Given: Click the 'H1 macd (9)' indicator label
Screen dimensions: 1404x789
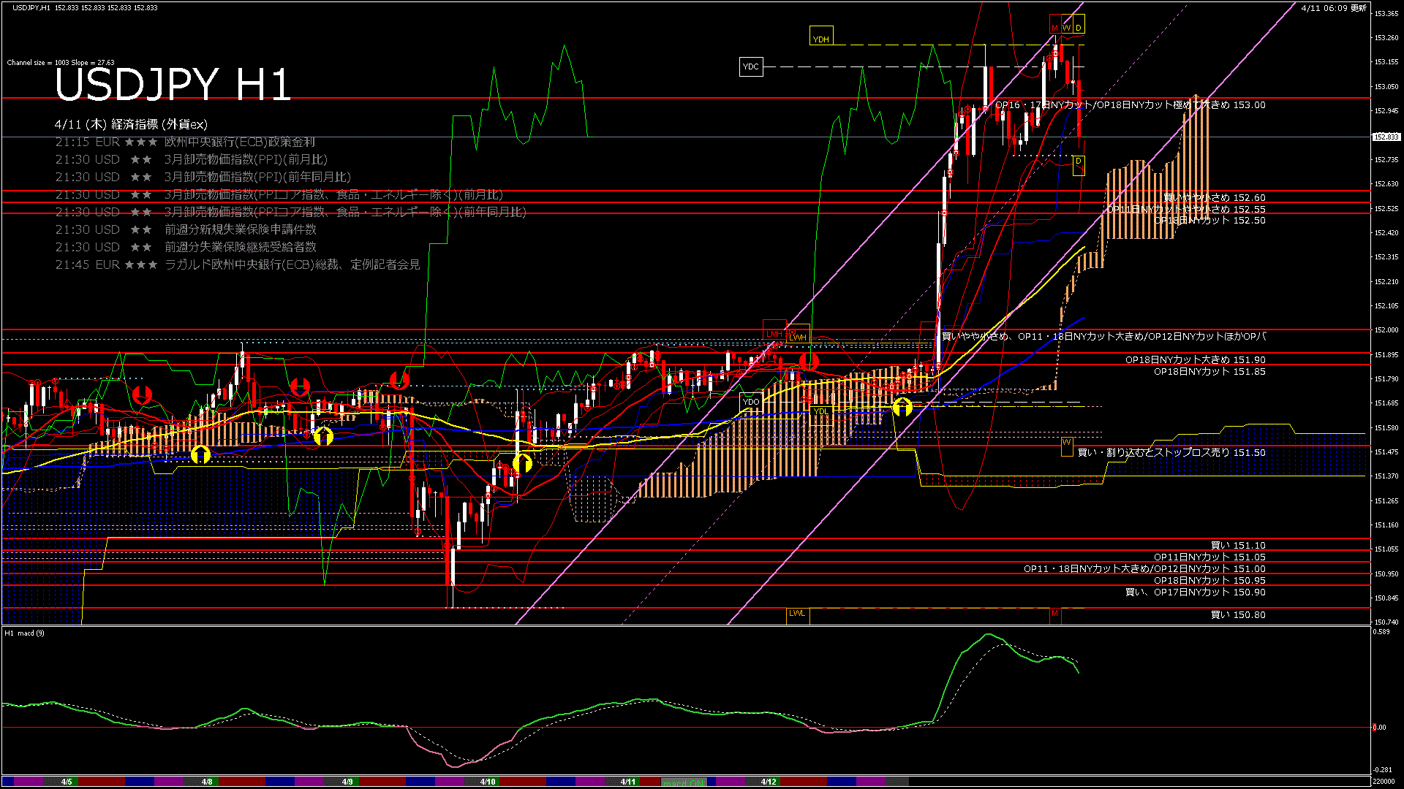Looking at the screenshot, I should pyautogui.click(x=24, y=633).
